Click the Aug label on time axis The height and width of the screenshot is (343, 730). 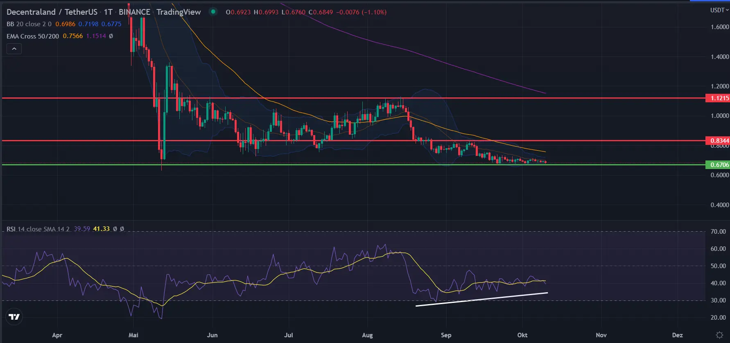coord(367,335)
